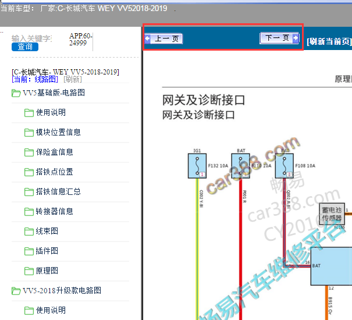Click folder icon beside 模块位置信息
The height and width of the screenshot is (320, 352).
click(29, 133)
